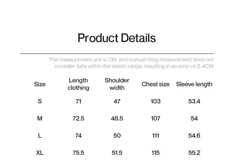Viewport: 234px width, 161px height.
Task: Select the 111 chest size value
Action: pyautogui.click(x=156, y=136)
